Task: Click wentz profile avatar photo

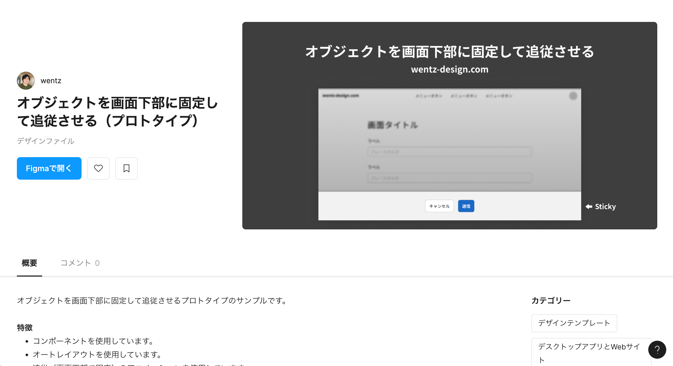Action: click(26, 81)
